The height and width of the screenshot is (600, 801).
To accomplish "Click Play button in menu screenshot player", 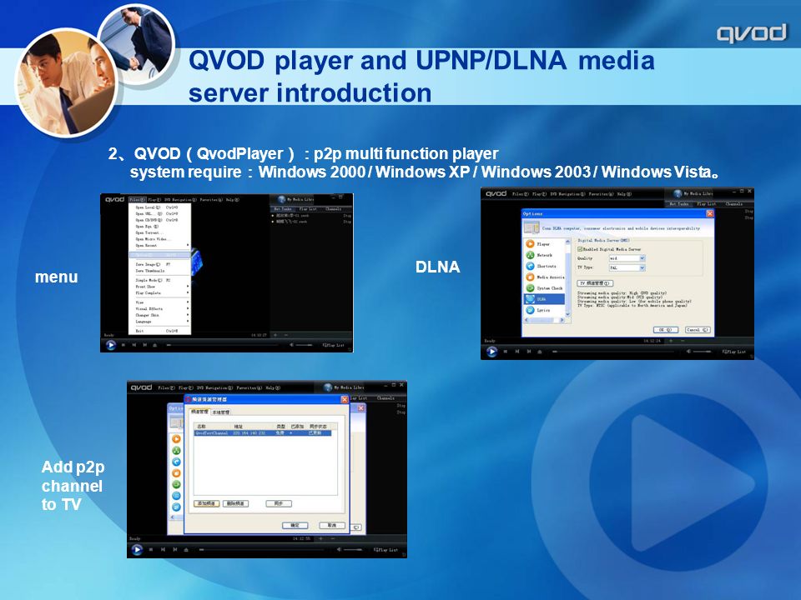I will coord(111,345).
